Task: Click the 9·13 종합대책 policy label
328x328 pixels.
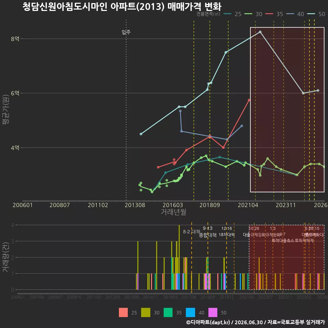Action: [207, 232]
